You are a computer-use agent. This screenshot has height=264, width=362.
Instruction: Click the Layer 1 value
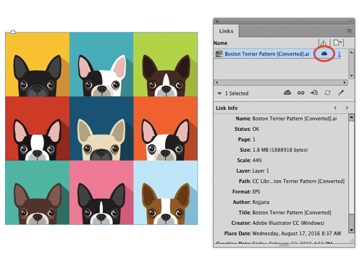click(x=261, y=171)
